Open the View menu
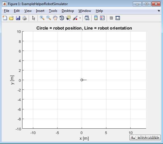This screenshot has height=144, width=163. tap(28, 11)
